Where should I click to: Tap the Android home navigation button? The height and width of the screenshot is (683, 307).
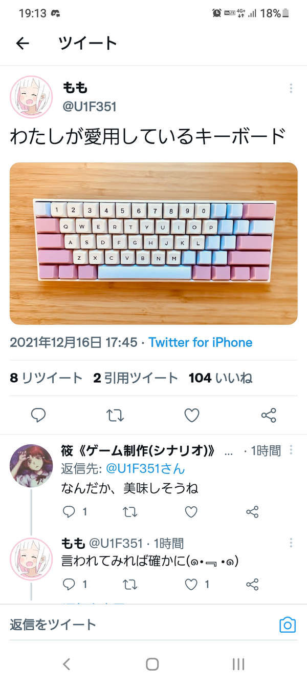[x=152, y=665]
